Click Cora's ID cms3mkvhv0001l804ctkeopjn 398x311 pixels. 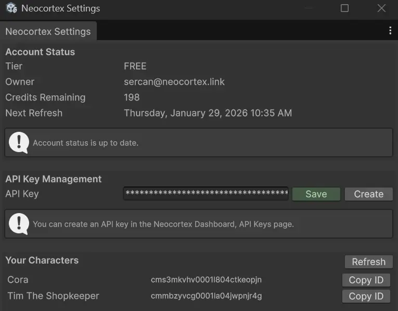206,280
